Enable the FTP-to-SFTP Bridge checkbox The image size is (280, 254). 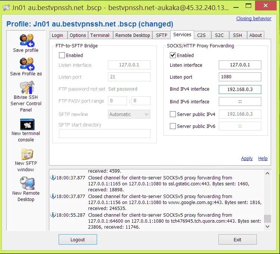[x=62, y=55]
